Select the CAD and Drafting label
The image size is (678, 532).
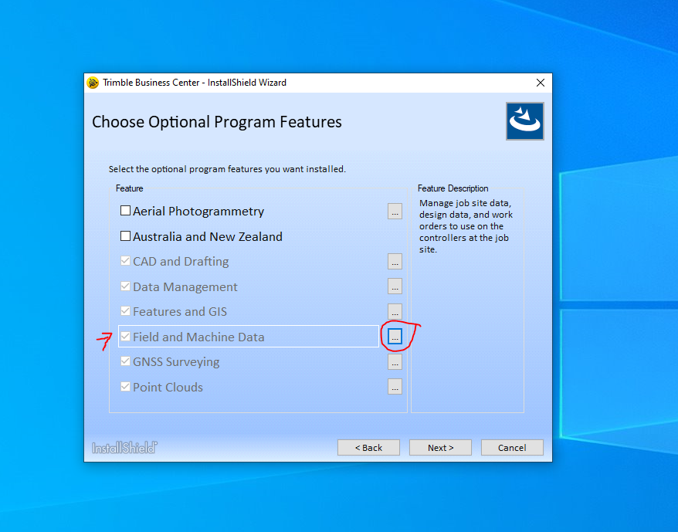point(181,261)
